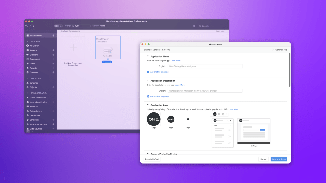Click the Application Description English text field
The width and height of the screenshot is (326, 183).
pos(205,91)
